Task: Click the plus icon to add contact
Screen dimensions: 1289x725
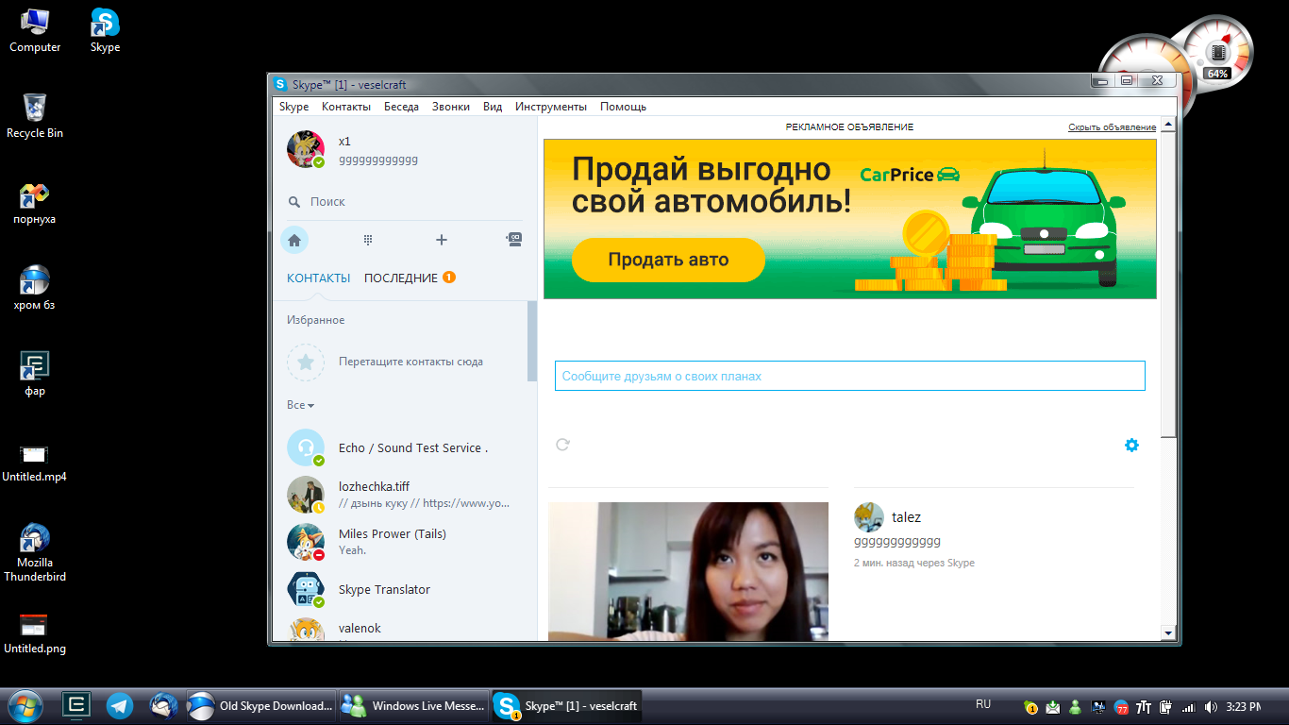Action: coord(441,240)
